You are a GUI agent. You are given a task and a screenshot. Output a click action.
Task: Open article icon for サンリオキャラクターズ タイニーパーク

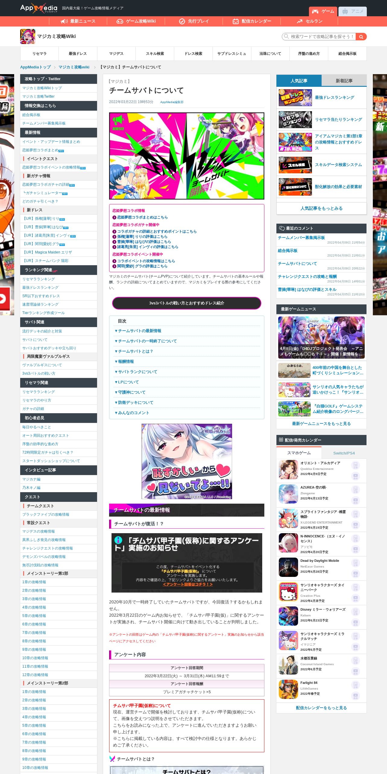(356, 587)
